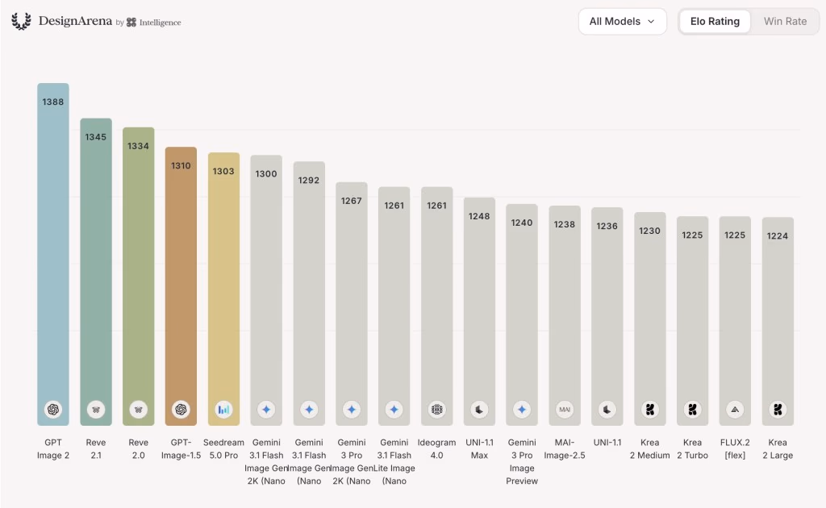Click the OpenAI icon on GPT Image 2 bar
Screen dimensions: 826x508
(x=52, y=409)
